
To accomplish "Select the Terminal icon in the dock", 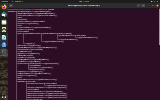I will (x=4, y=52).
